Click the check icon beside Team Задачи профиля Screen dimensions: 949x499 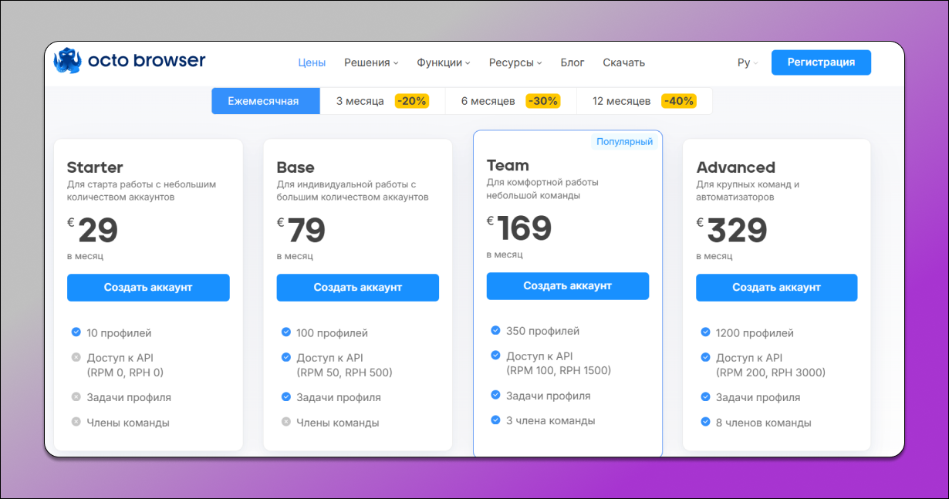pos(495,395)
